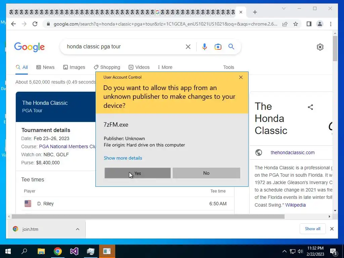Reload the Google search page
The image size is (344, 258).
point(35,24)
